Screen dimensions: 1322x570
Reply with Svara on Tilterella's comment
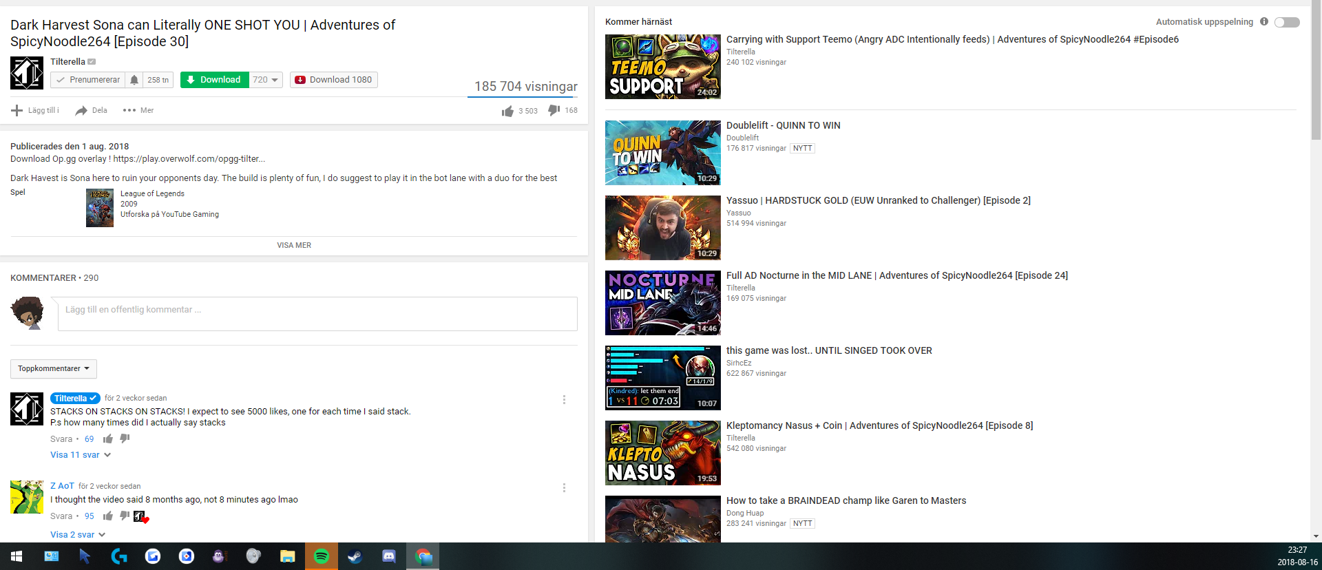tap(61, 439)
